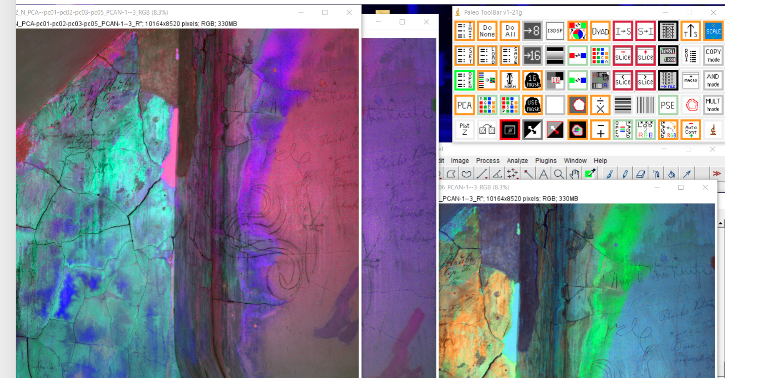Screen dimensions: 757x378
Task: Click the Do All button
Action: click(x=510, y=31)
